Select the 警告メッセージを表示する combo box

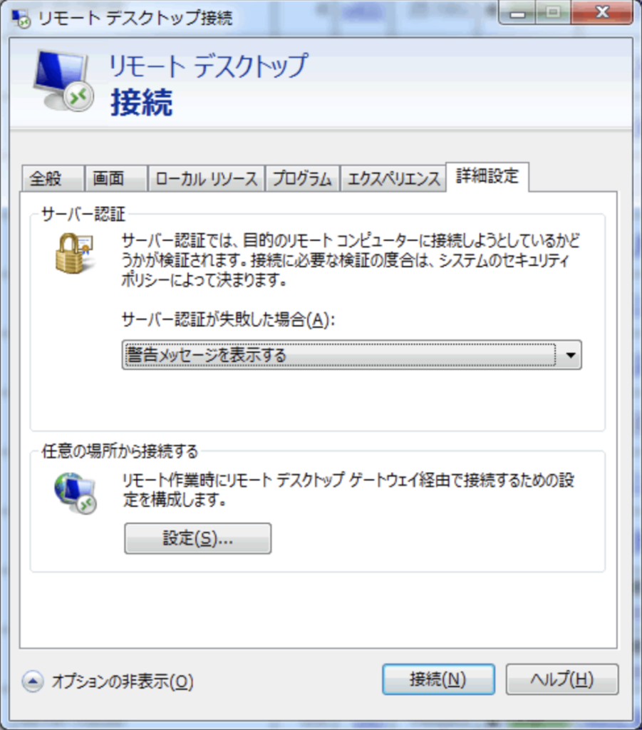tap(352, 355)
